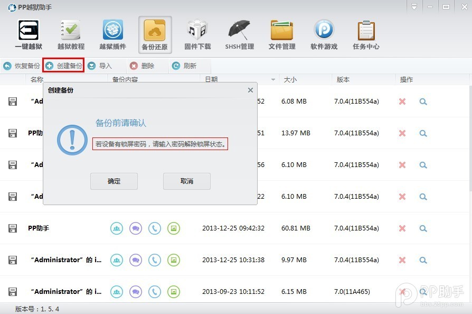The height and width of the screenshot is (314, 472).
Task: Open the 软件游戏 apps and games section
Action: click(324, 34)
